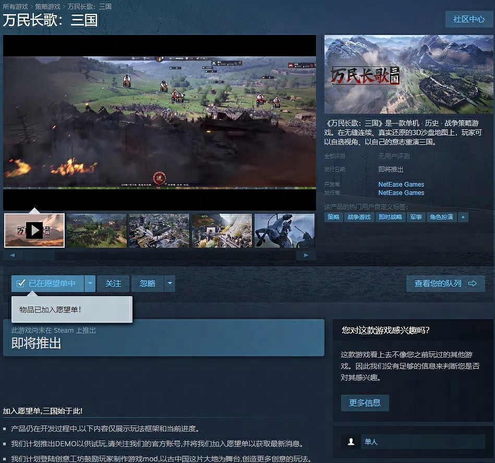Click the left arrow to scroll thumbnails

pos(12,255)
